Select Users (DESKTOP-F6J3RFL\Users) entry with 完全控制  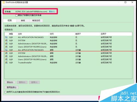click(68, 47)
